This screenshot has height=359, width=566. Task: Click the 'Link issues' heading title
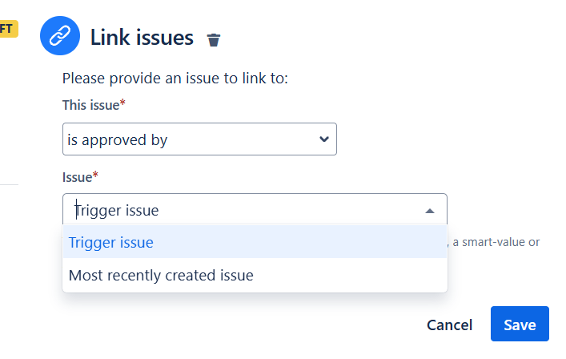(x=142, y=37)
